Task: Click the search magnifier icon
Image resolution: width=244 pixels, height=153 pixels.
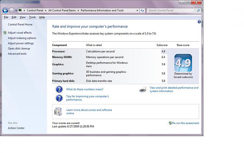Action: [x=198, y=10]
